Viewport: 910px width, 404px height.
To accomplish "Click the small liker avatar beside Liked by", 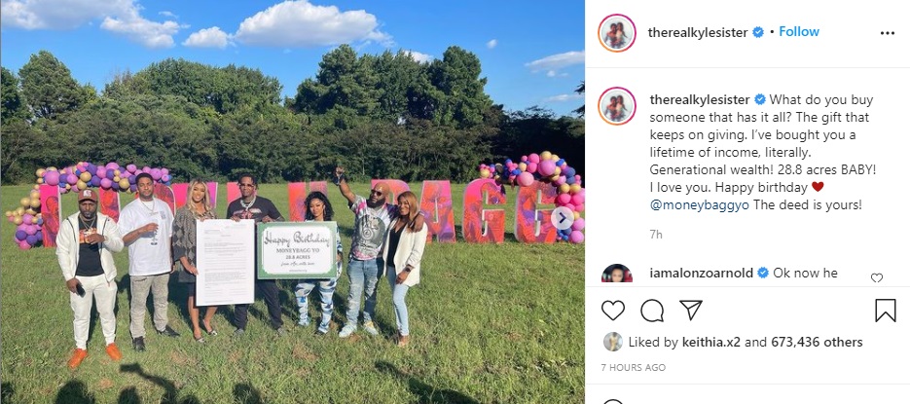I will pos(613,342).
